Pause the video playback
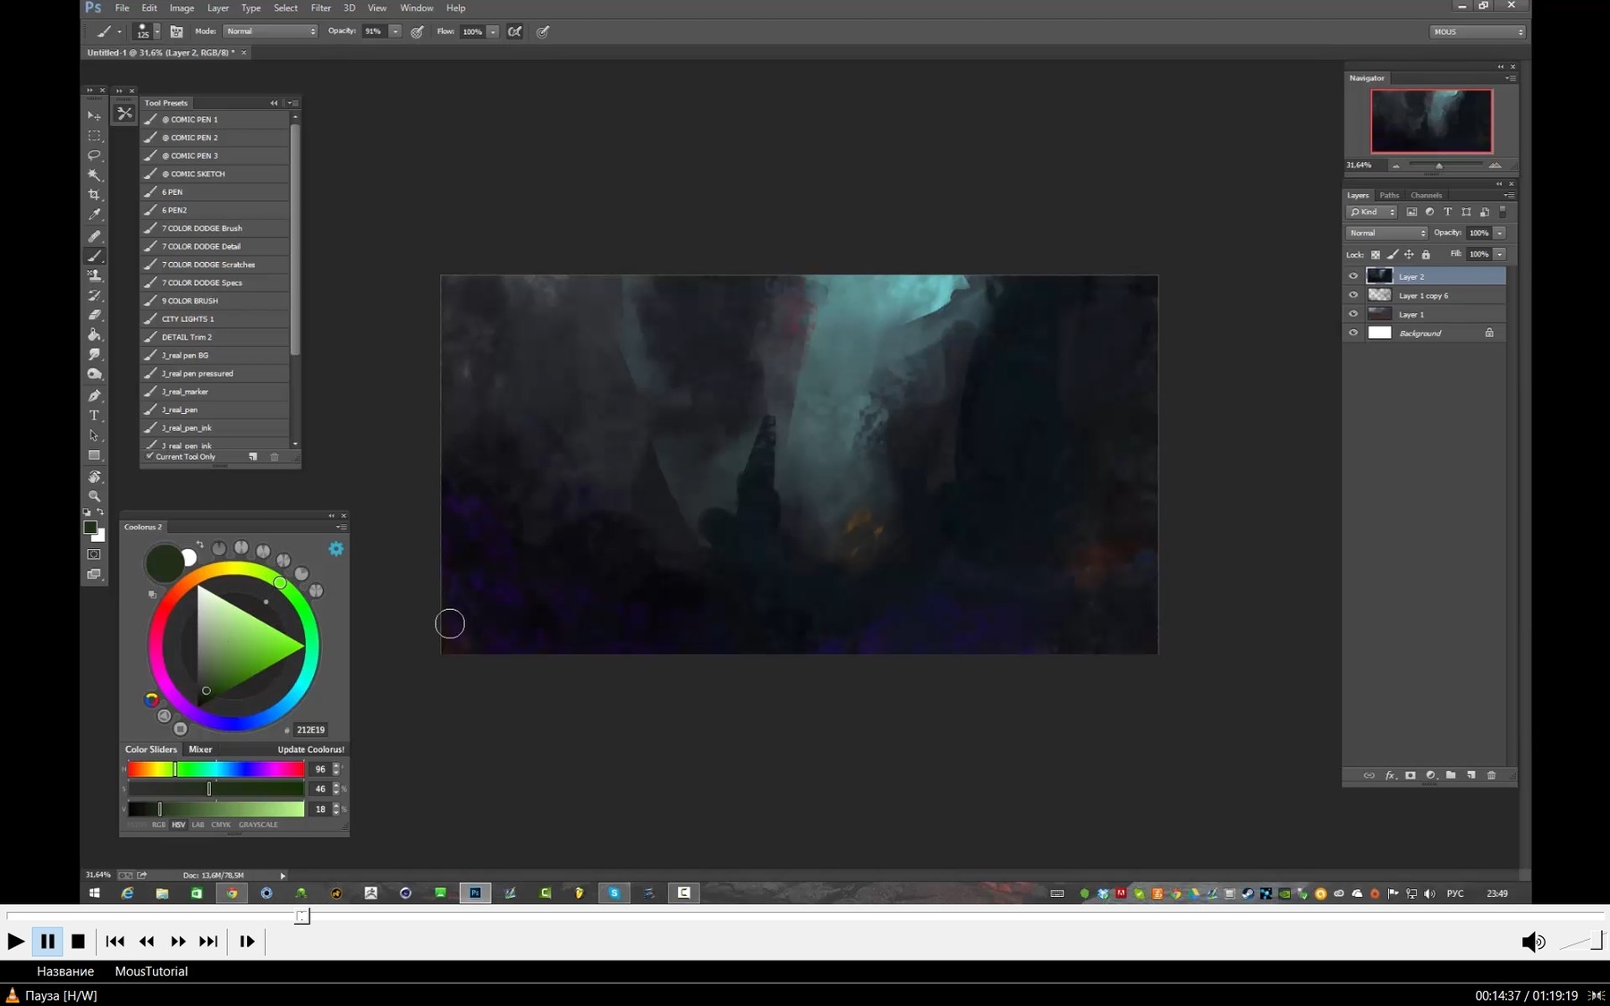Image resolution: width=1610 pixels, height=1006 pixels. [47, 941]
